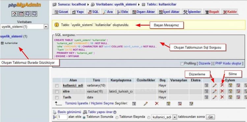247x122 pixels.
Task: Browse distinct values for sifre row
Action: 206,91
